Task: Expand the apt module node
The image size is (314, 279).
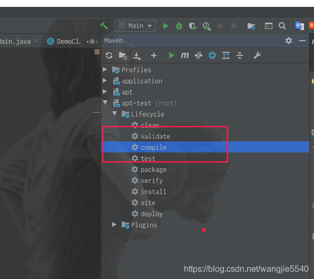Action: click(105, 92)
